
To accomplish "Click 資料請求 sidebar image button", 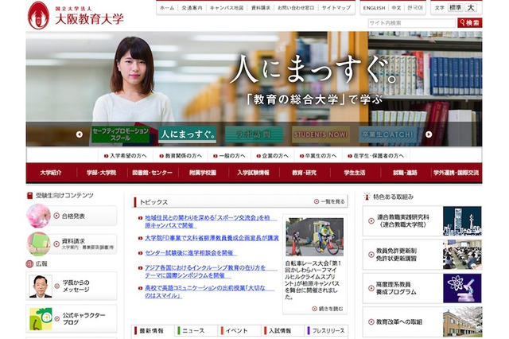I will point(72,244).
